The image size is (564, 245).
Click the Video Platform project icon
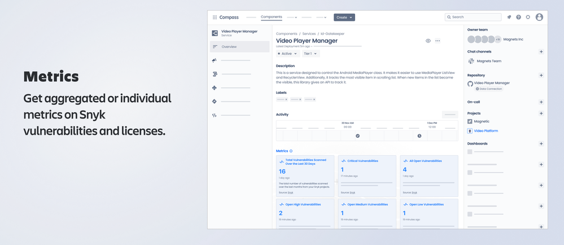[470, 131]
